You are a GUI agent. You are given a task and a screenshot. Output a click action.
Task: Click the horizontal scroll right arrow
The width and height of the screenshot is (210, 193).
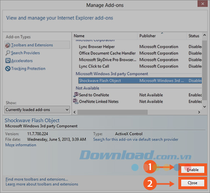click(199, 112)
